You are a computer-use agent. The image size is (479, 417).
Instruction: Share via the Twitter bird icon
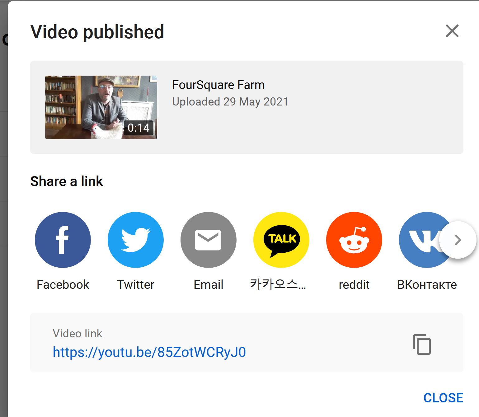pyautogui.click(x=136, y=240)
